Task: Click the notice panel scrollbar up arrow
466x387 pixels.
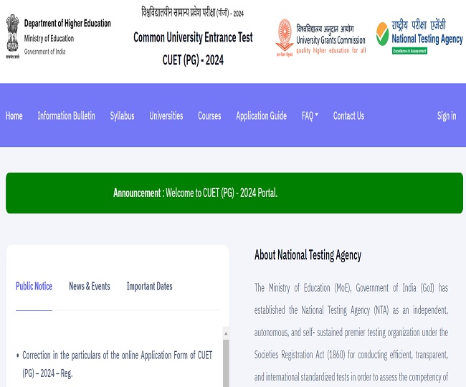Action: pyautogui.click(x=226, y=333)
